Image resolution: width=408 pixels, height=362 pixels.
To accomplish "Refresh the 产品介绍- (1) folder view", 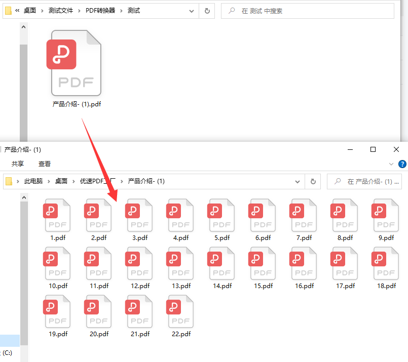I will [313, 181].
